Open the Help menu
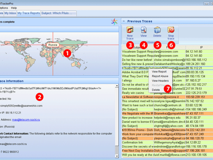This screenshot has height=160, width=213. click(x=14, y=8)
